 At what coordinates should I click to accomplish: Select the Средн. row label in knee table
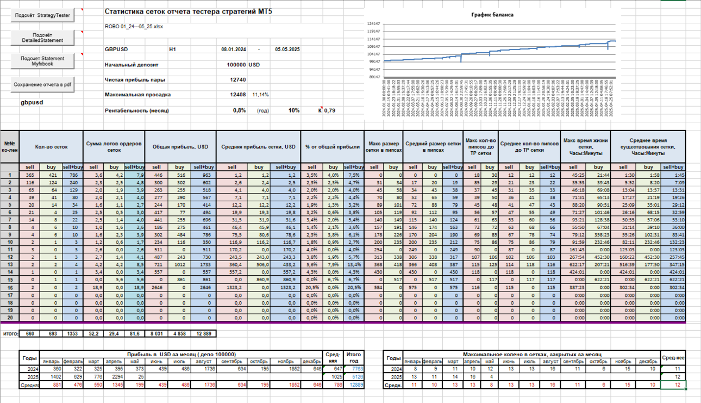(394, 385)
